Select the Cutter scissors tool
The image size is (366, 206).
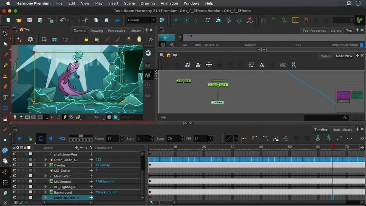point(85,20)
